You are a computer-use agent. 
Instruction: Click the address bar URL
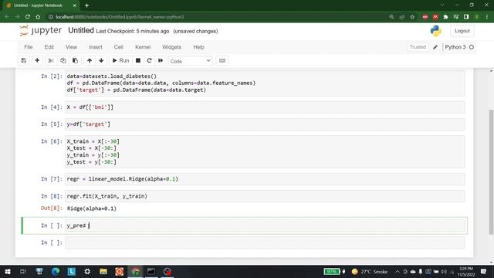pos(120,17)
